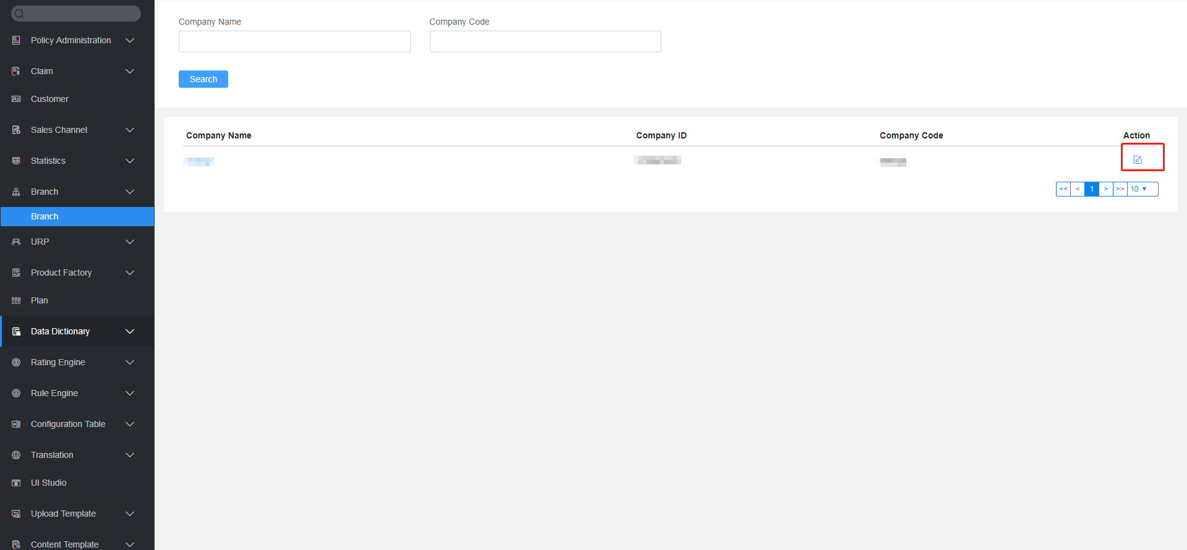Click the UI Studio sidebar icon
The image size is (1187, 550).
tap(16, 483)
